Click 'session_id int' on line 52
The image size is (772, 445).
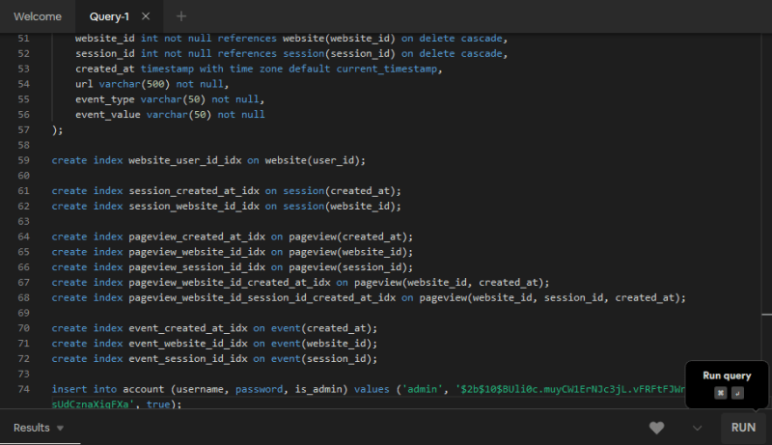point(117,53)
